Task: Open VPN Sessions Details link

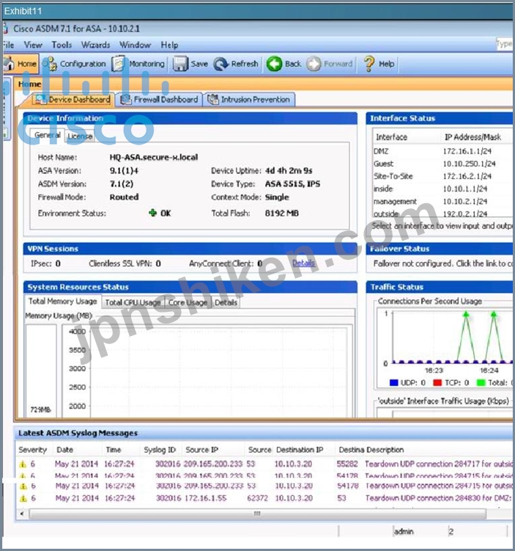Action: pyautogui.click(x=303, y=263)
